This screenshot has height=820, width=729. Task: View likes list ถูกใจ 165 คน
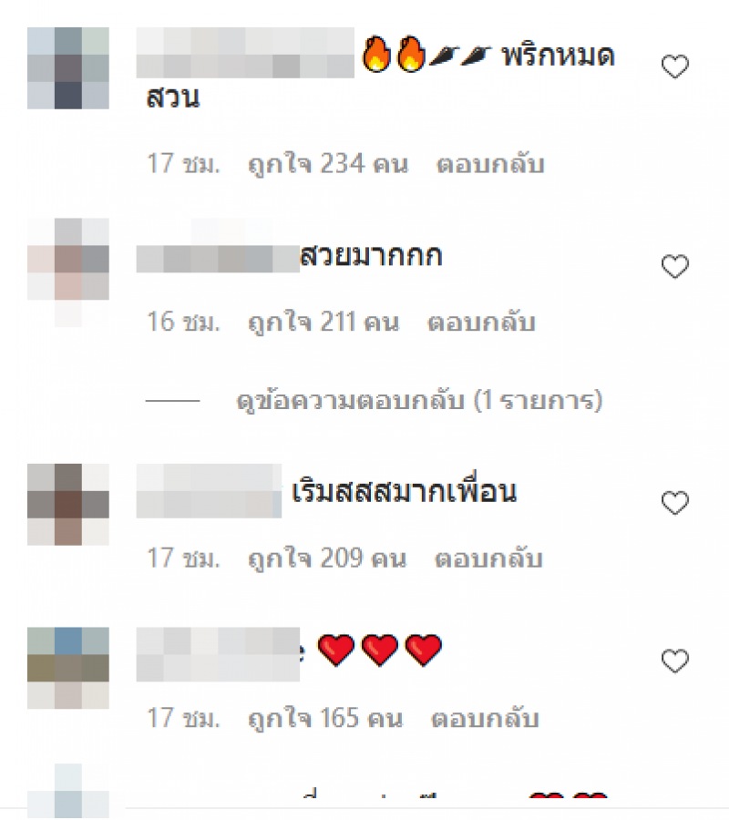(x=325, y=718)
